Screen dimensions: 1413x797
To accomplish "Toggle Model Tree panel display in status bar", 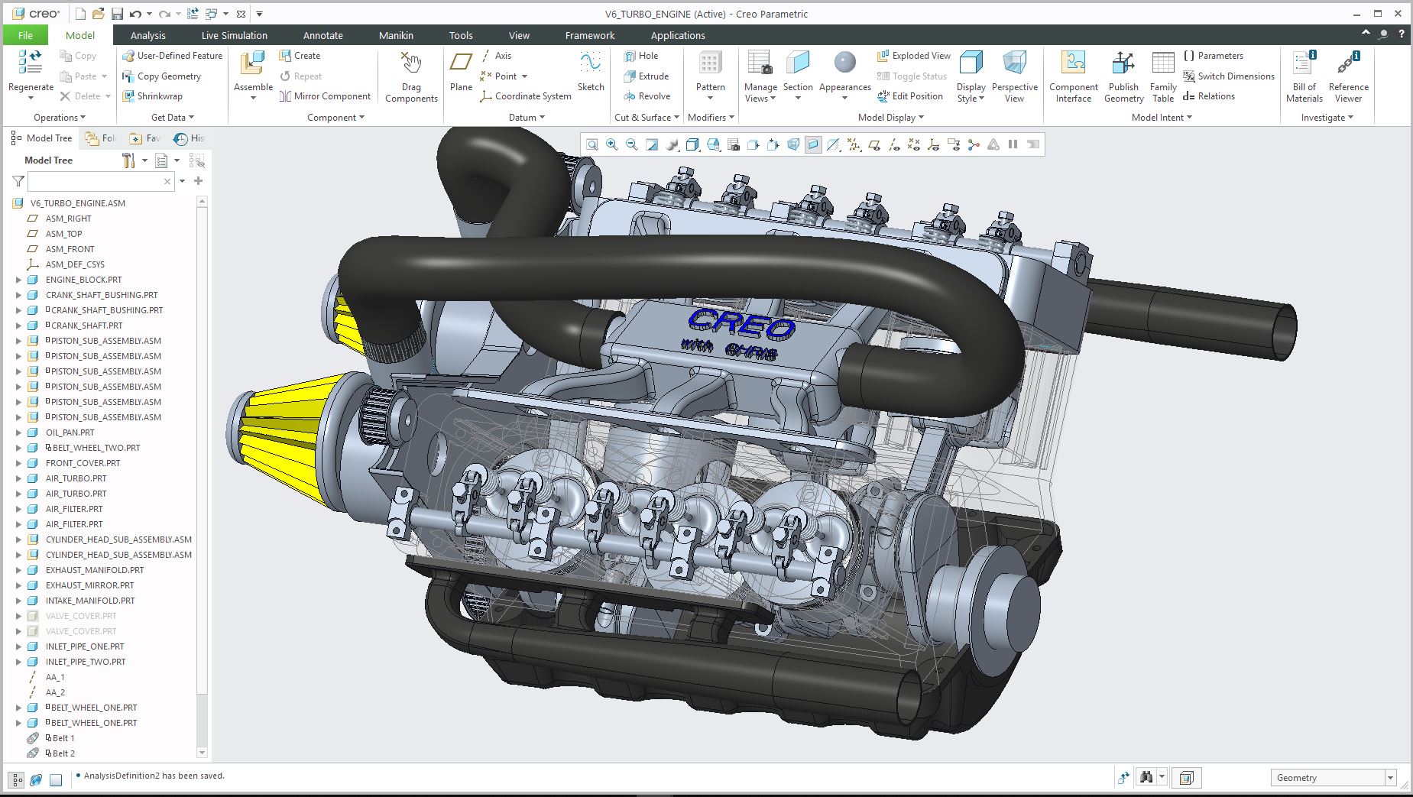I will click(16, 780).
